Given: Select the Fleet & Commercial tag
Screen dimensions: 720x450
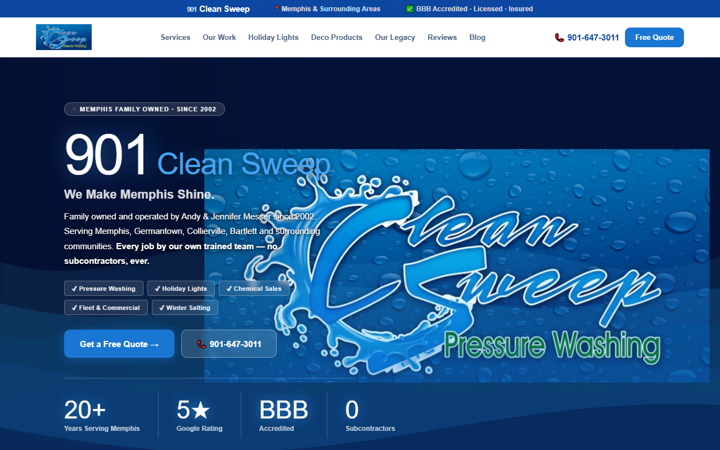Looking at the screenshot, I should 106,308.
